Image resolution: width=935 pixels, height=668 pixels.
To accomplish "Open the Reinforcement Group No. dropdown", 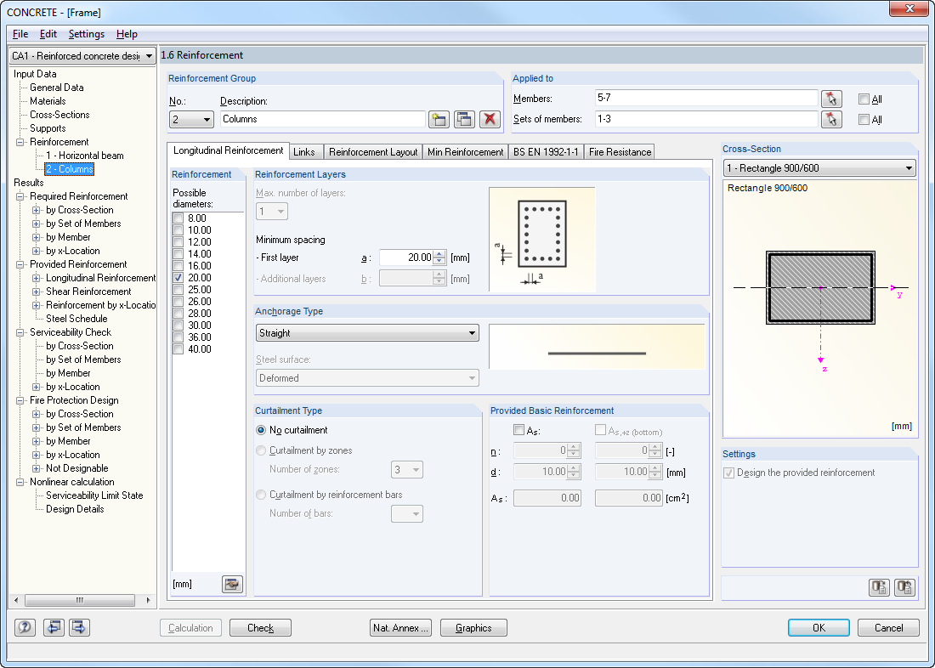I will (x=207, y=119).
